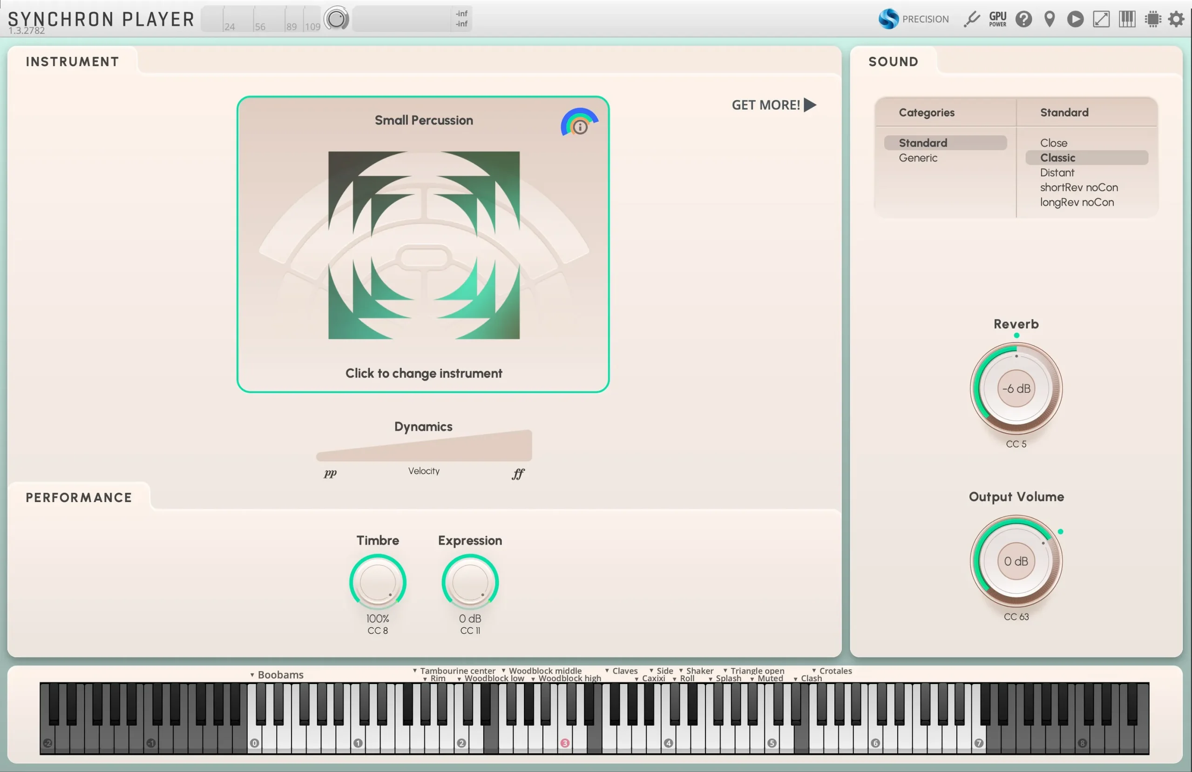The image size is (1192, 772).
Task: Select the Generic category
Action: (x=918, y=158)
